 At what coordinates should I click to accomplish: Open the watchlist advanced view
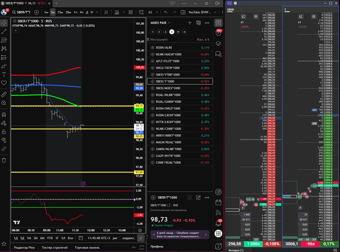(198, 23)
